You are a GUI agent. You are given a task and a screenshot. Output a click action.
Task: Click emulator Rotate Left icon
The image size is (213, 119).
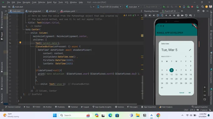[158, 15]
